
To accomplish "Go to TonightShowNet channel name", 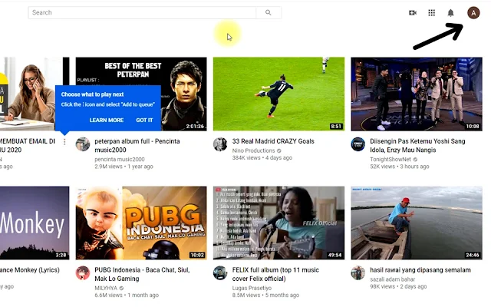I will click(x=390, y=160).
